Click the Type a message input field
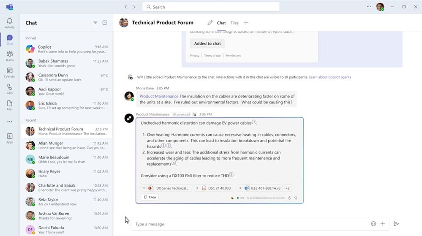 250,224
